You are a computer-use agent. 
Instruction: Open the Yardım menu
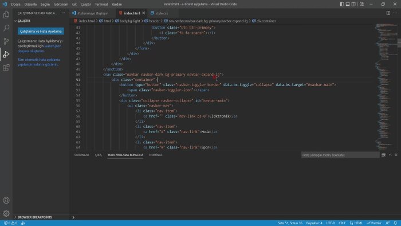[x=117, y=4]
